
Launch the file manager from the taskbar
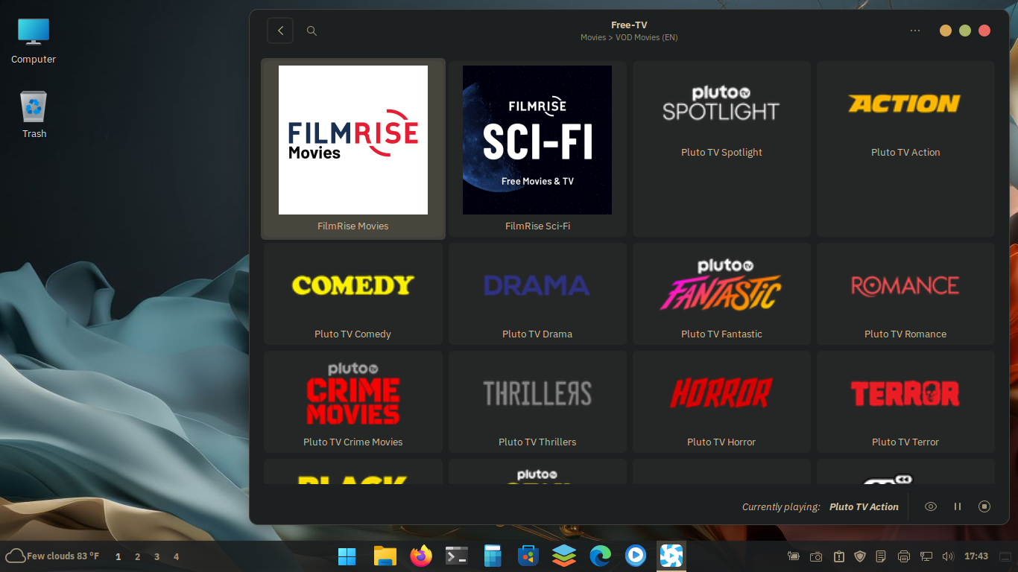[385, 556]
